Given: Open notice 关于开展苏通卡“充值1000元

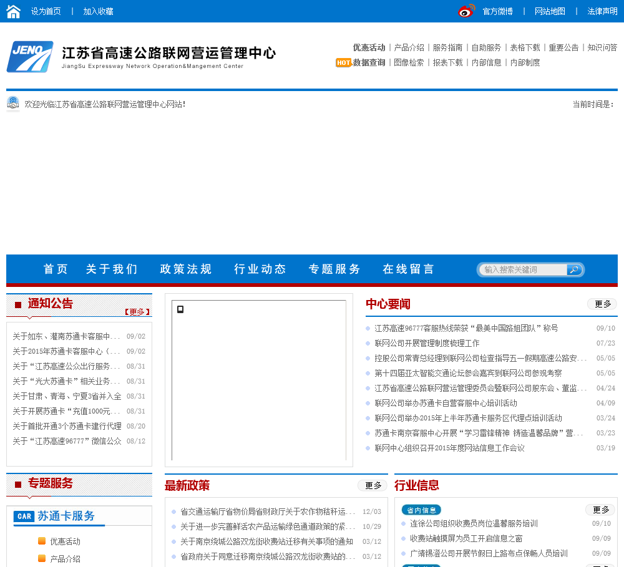Looking at the screenshot, I should 66,411.
